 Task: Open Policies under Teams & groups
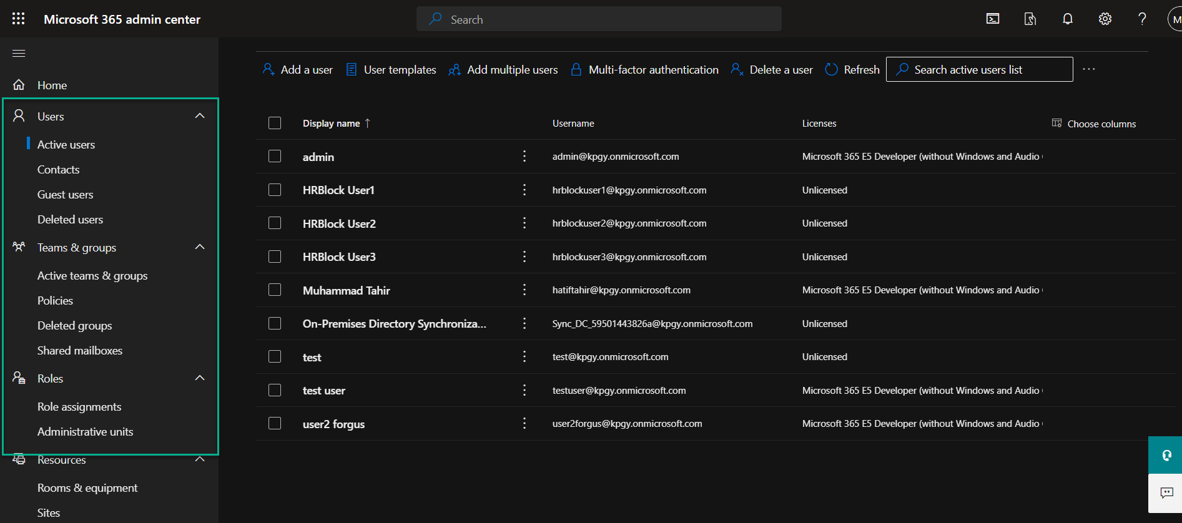(x=55, y=300)
